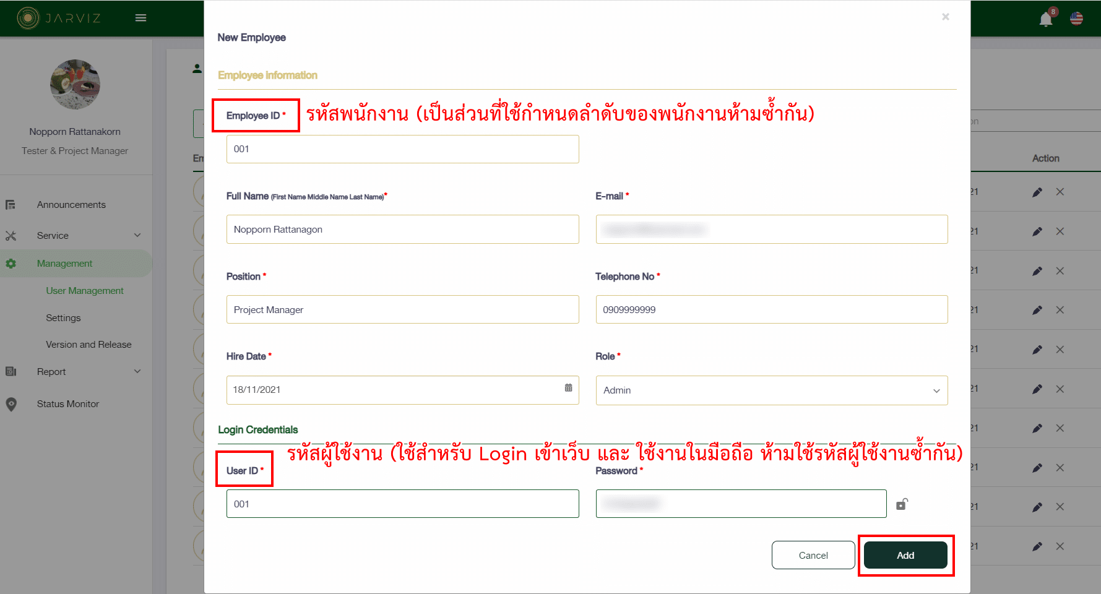Viewport: 1101px width, 594px height.
Task: Expand the Service menu chevron
Action: point(137,235)
